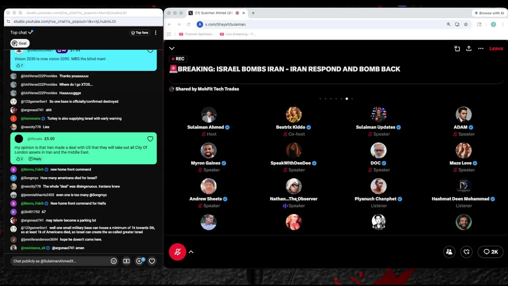
Task: Click thumbs up on @tfscats Super Chat
Action: pos(18,159)
